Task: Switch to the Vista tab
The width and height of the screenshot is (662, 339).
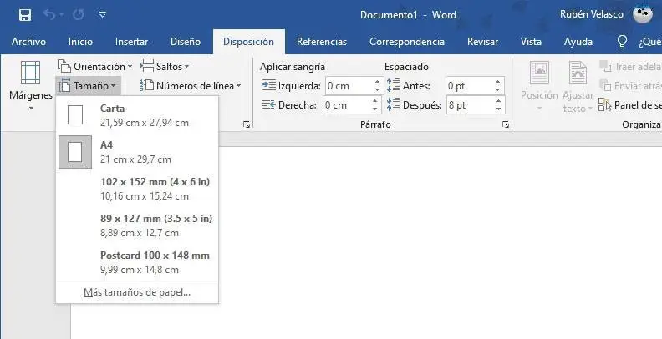Action: [531, 42]
